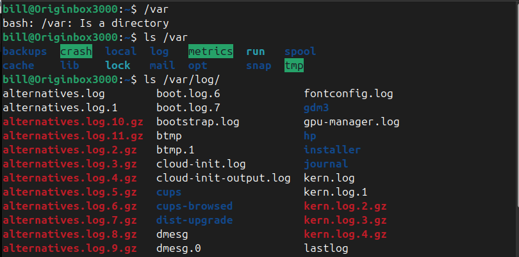This screenshot has height=257, width=519.
Task: Select the journal directory entry
Action: click(326, 164)
